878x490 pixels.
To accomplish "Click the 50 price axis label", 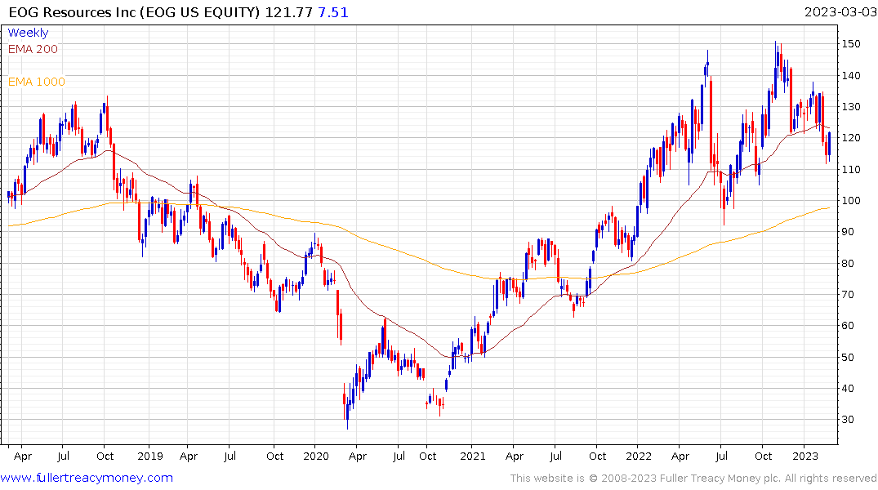I will tap(848, 357).
